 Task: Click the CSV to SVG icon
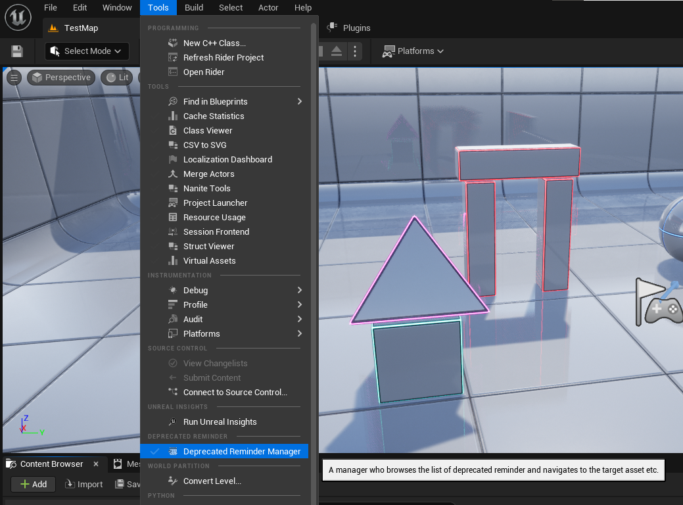click(x=173, y=145)
